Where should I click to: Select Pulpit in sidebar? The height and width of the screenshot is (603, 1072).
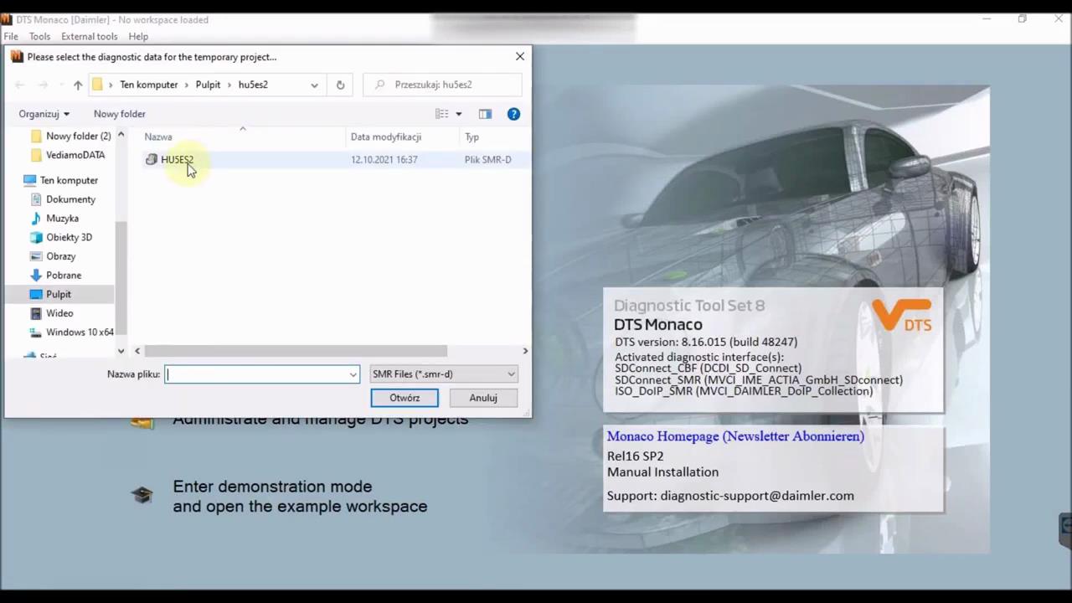coord(59,294)
